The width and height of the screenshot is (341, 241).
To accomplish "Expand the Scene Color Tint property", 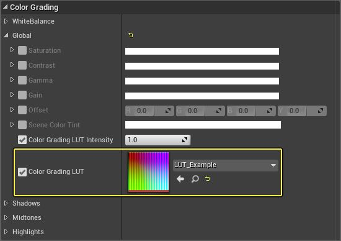I will point(12,124).
